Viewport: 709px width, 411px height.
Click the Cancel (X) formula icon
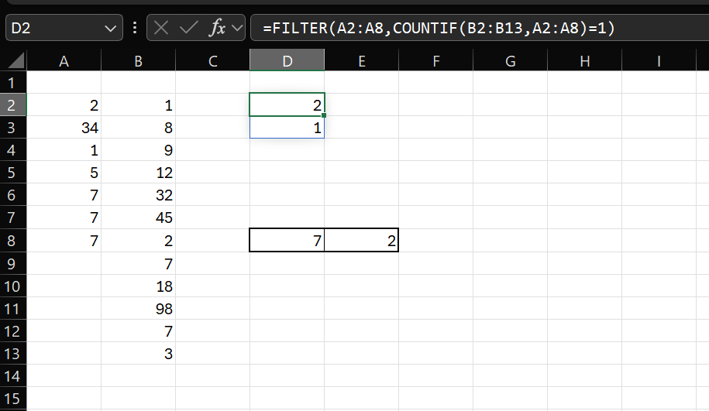[161, 28]
